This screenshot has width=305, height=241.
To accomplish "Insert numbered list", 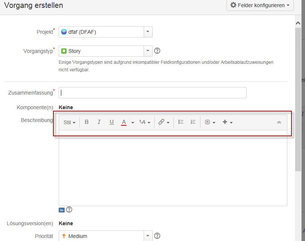I will 193,122.
